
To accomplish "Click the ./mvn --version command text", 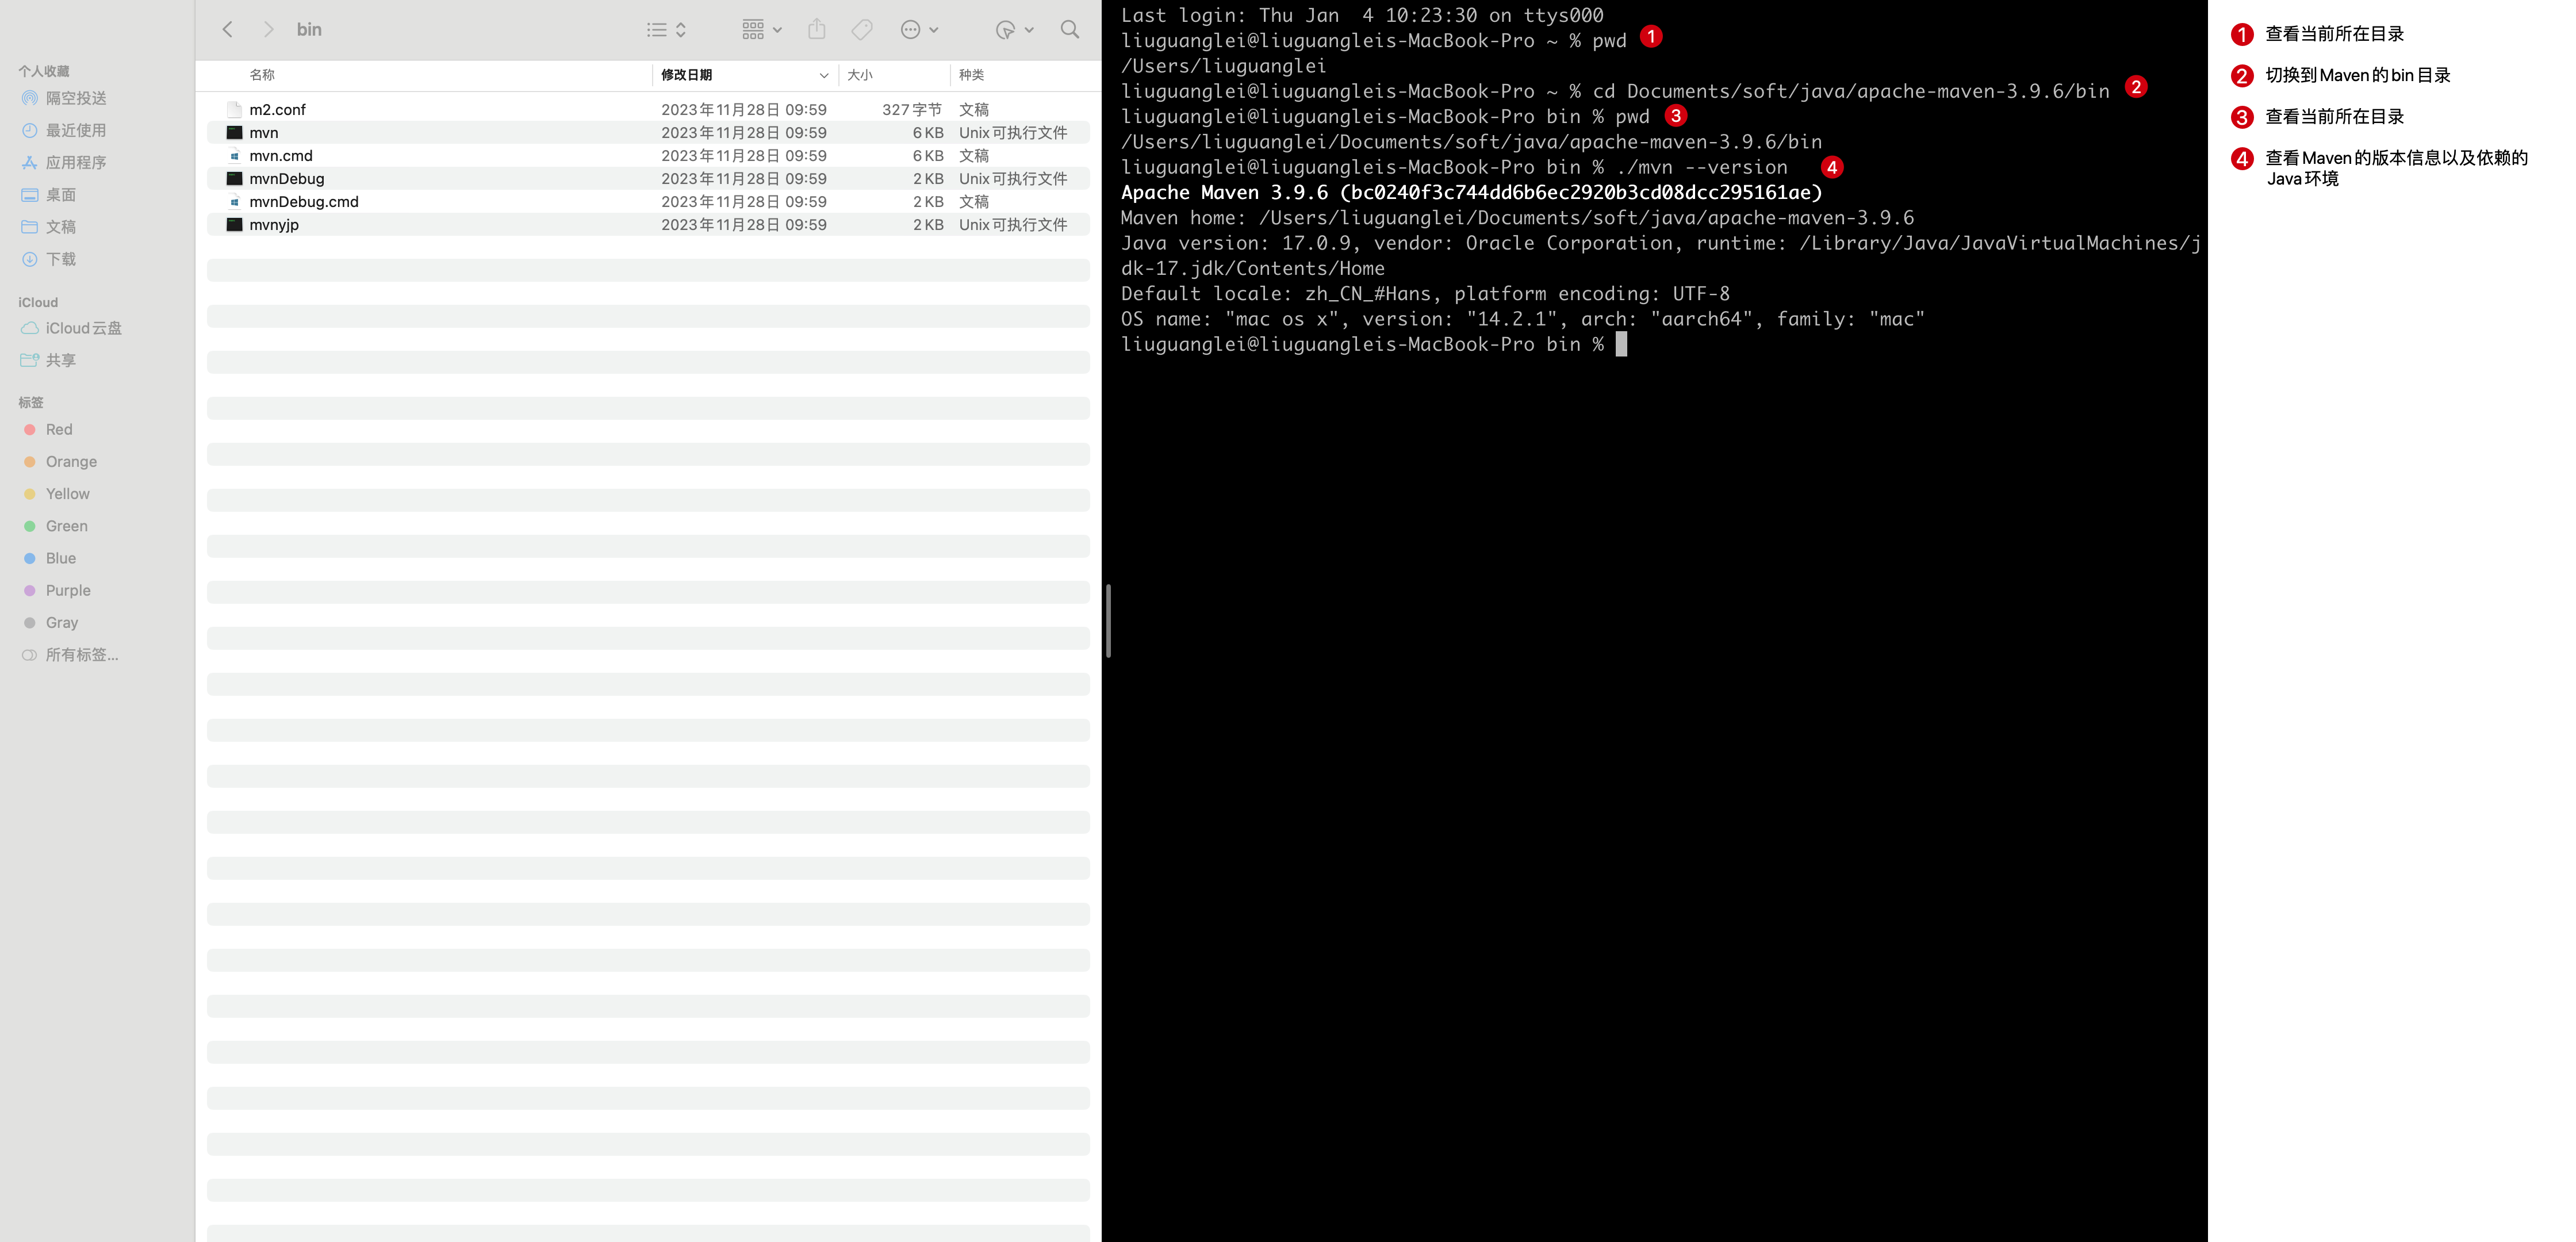I will (1702, 167).
